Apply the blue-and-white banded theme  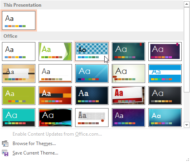click(x=165, y=74)
